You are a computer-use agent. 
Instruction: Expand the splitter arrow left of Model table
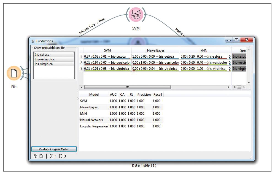click(x=78, y=99)
